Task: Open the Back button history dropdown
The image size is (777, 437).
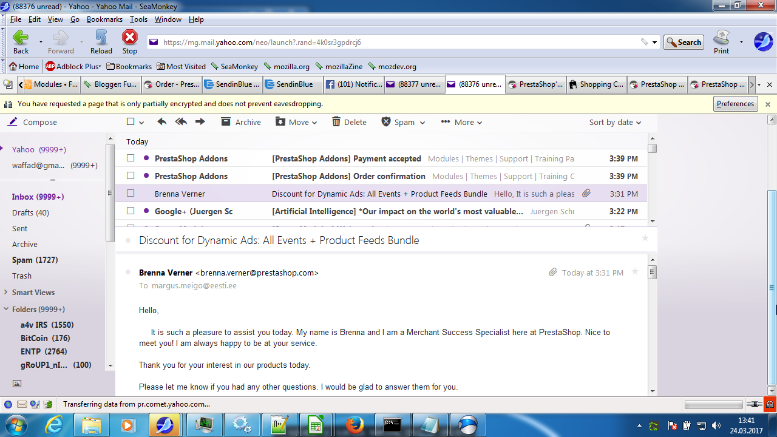Action: [41, 42]
